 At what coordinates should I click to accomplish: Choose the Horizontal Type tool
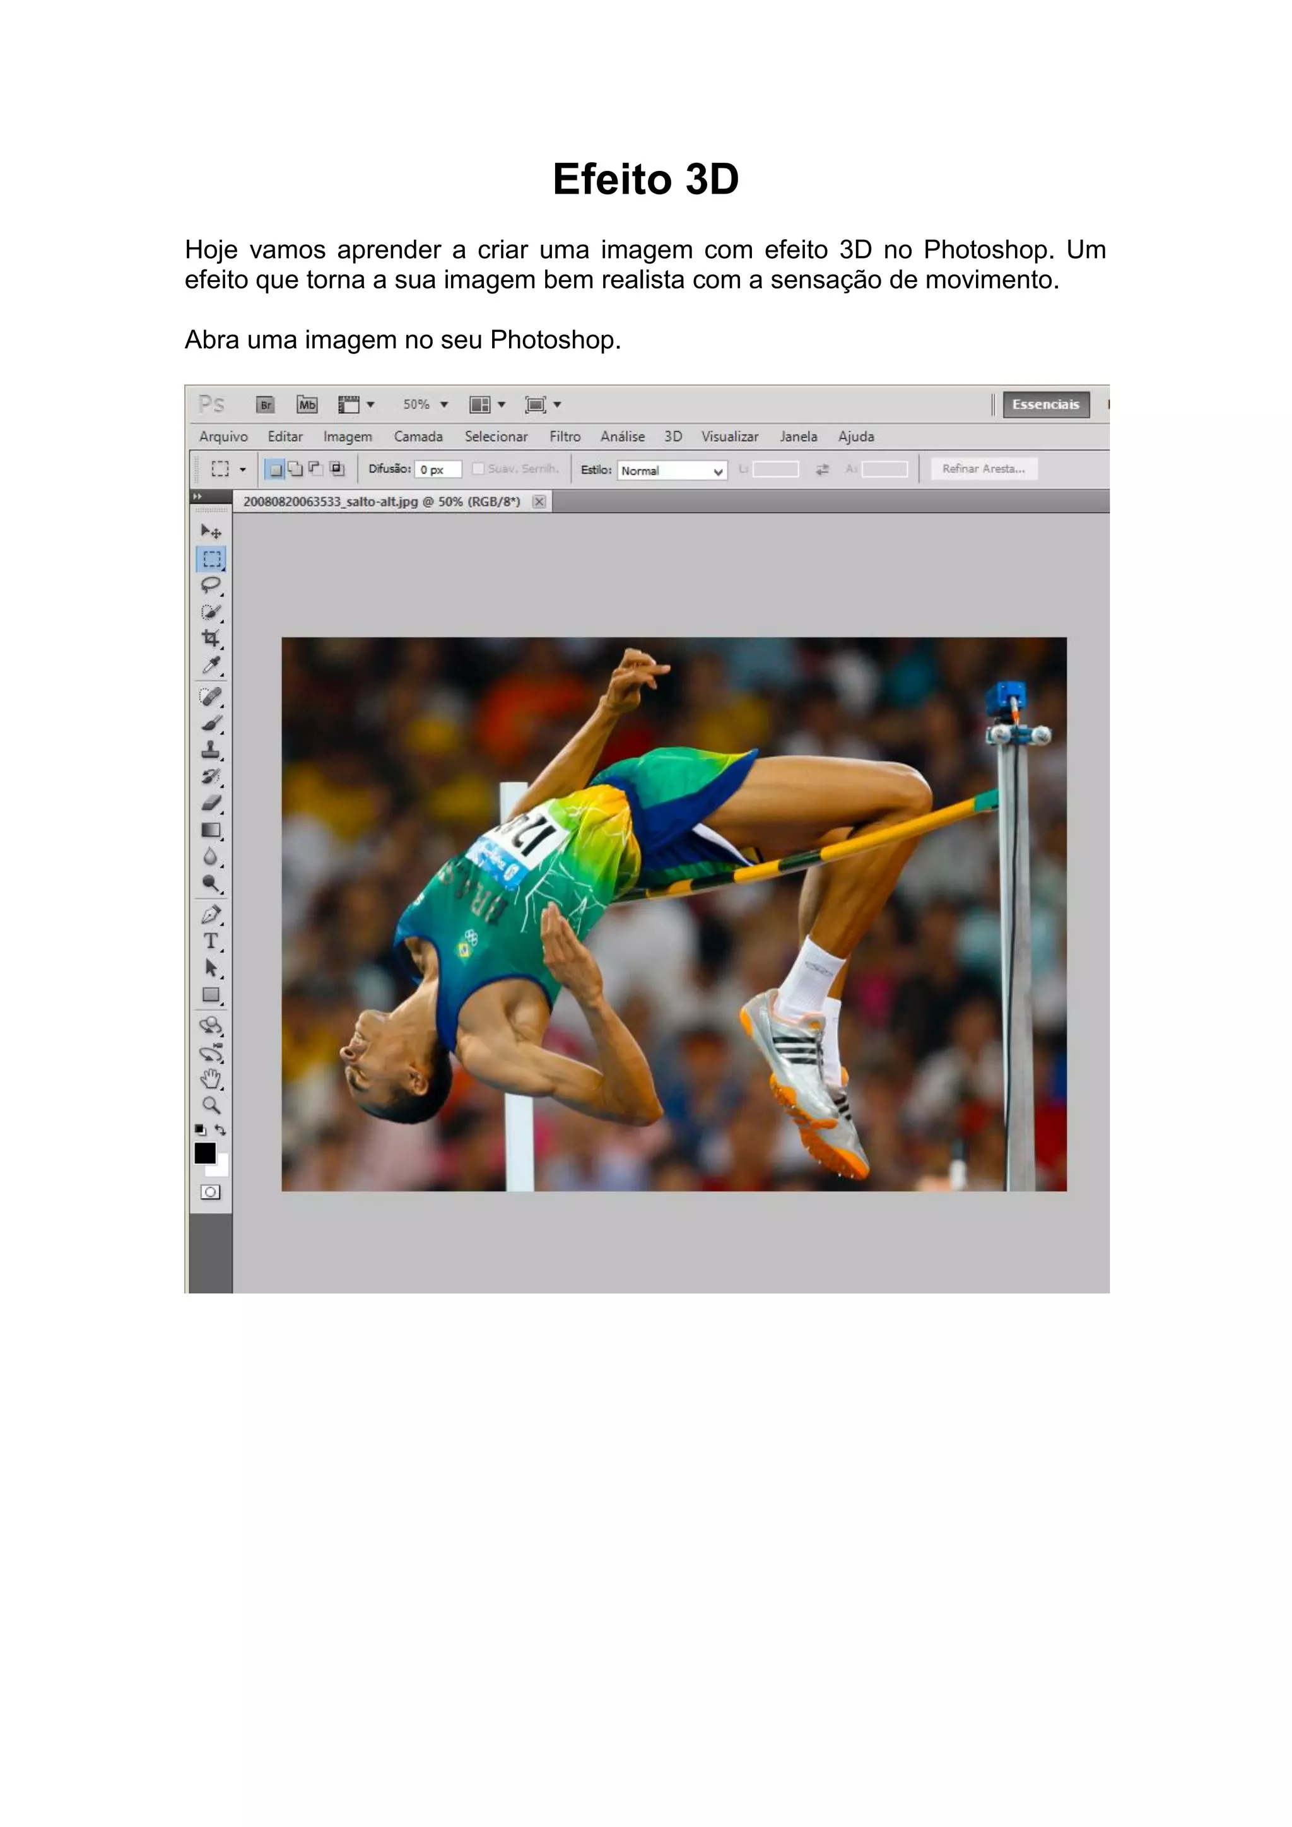tap(210, 941)
